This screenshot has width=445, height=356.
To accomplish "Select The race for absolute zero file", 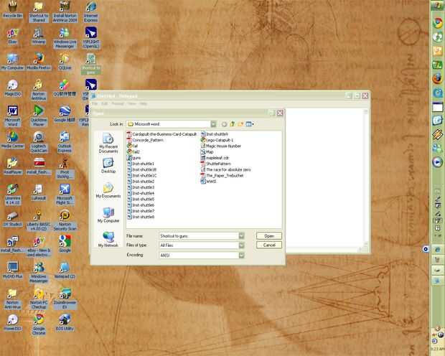I will click(225, 170).
